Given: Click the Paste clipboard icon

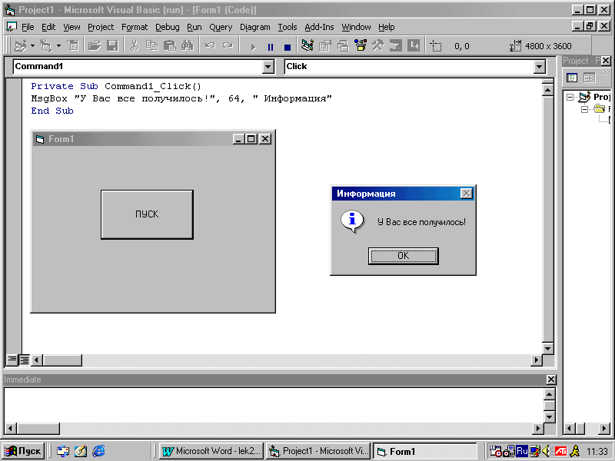Looking at the screenshot, I should pyautogui.click(x=169, y=46).
